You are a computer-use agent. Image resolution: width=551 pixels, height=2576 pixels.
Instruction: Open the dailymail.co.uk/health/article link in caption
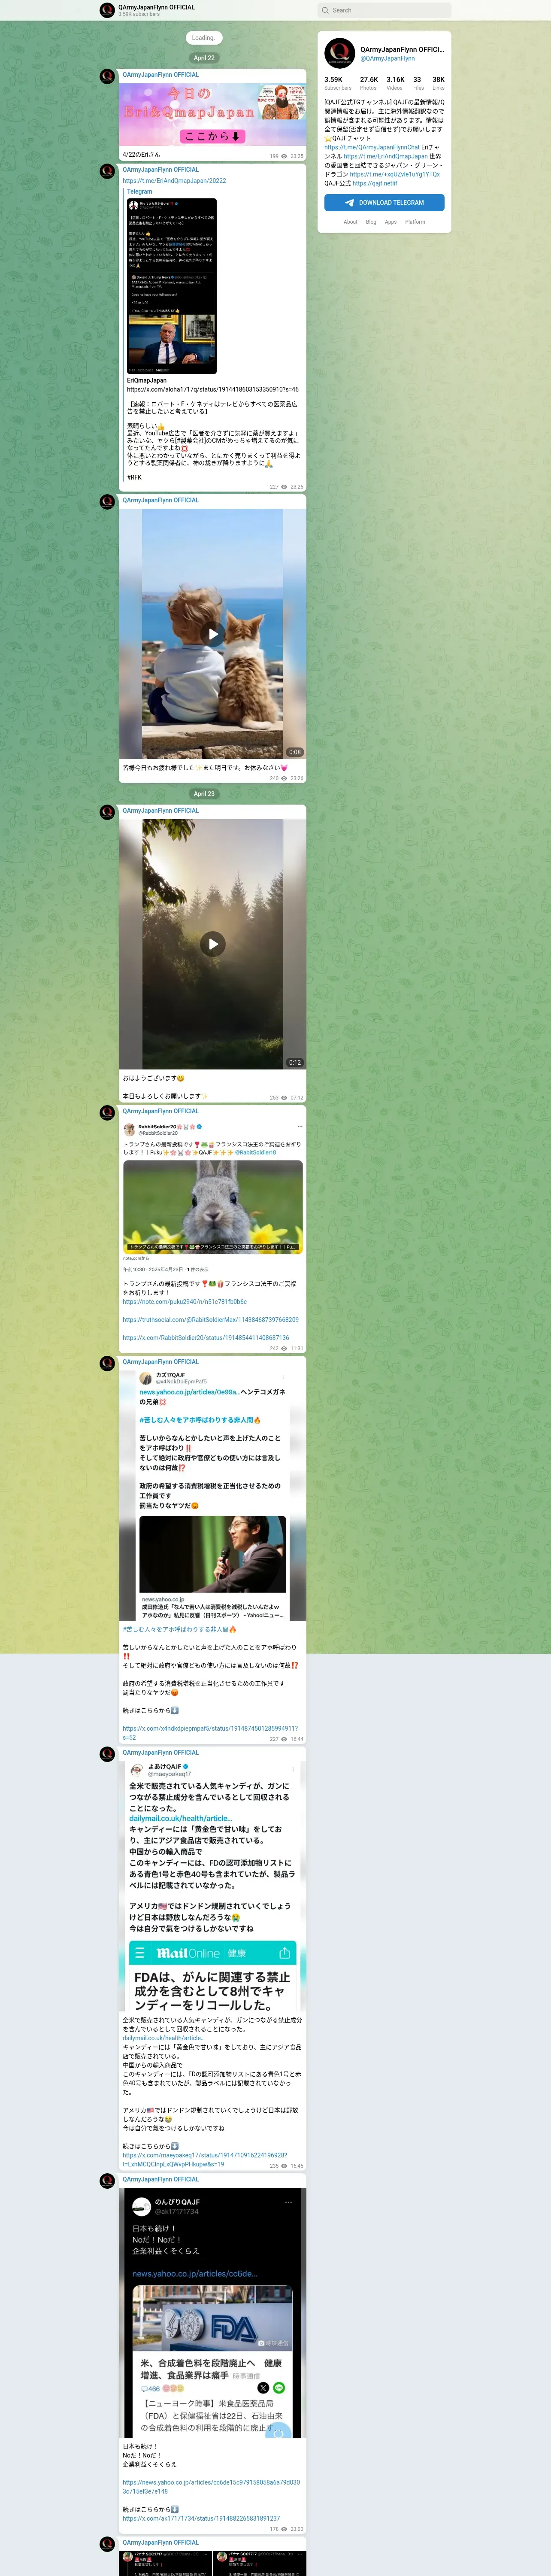164,2037
